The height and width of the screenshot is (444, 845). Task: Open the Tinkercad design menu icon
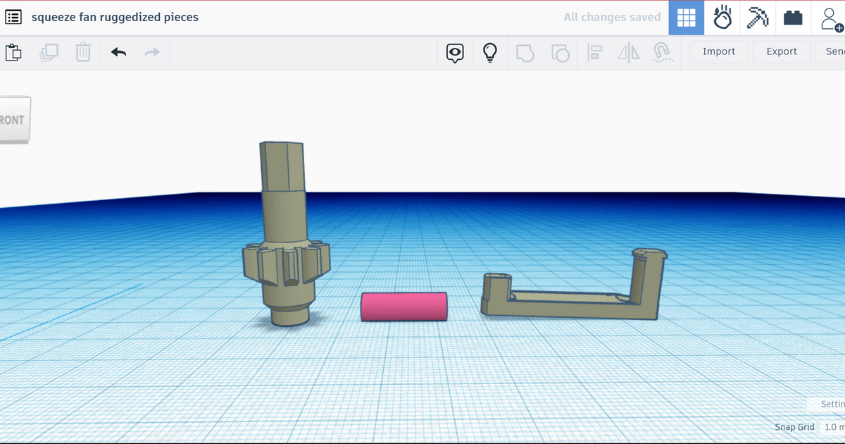tap(13, 17)
